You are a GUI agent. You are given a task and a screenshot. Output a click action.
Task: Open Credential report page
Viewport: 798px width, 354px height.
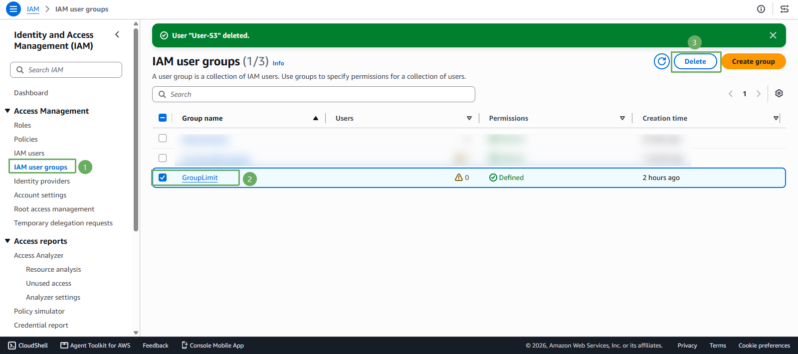[x=41, y=325]
